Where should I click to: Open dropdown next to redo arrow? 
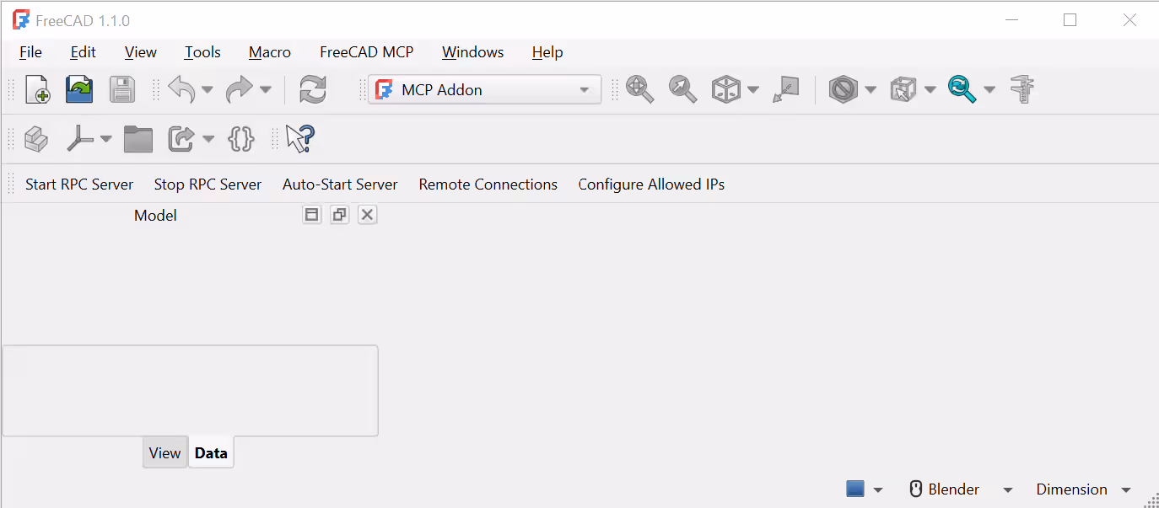265,89
